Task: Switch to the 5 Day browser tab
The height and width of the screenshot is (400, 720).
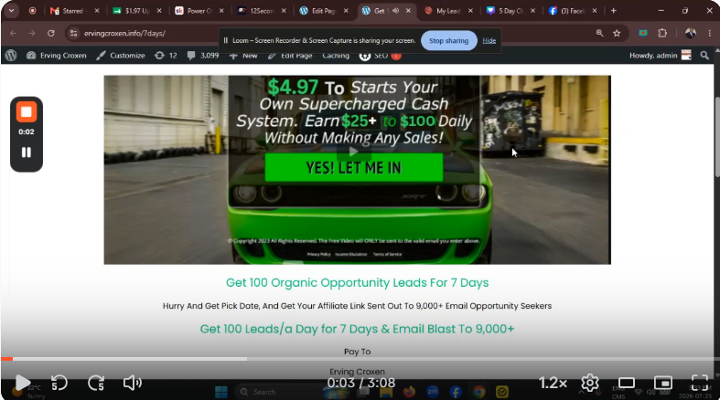Action: point(510,11)
